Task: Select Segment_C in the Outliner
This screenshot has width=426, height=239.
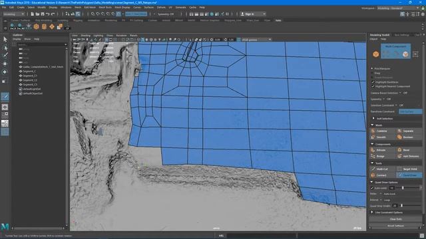Action: click(29, 71)
